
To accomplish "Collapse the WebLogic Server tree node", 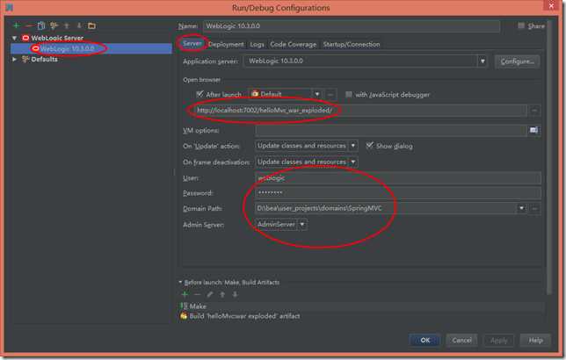I will tap(14, 38).
